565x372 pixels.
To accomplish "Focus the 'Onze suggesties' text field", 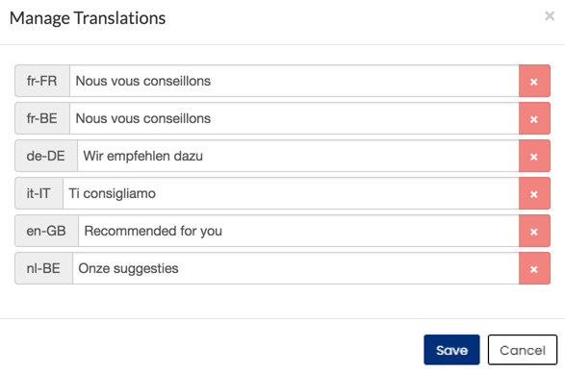I will [x=295, y=268].
